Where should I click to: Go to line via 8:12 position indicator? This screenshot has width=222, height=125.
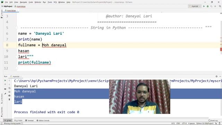point(173,123)
